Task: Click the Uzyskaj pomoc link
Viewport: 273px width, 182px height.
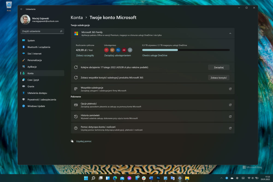Action: click(x=84, y=141)
